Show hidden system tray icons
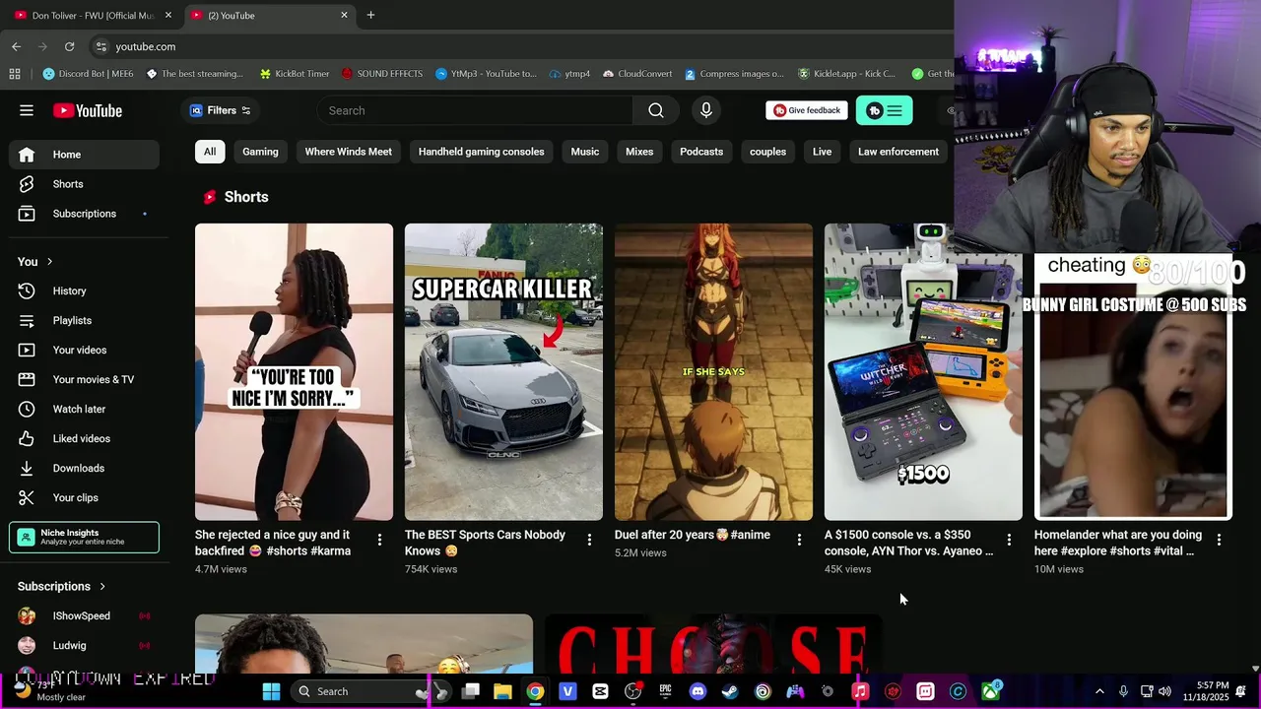The height and width of the screenshot is (709, 1261). pyautogui.click(x=1099, y=691)
